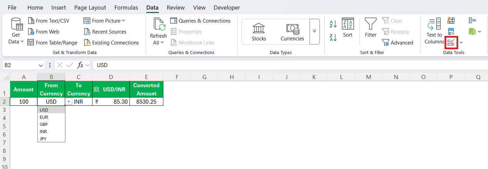Image resolution: width=488 pixels, height=169 pixels.
Task: Switch to the Page Layout tab
Action: [x=90, y=8]
